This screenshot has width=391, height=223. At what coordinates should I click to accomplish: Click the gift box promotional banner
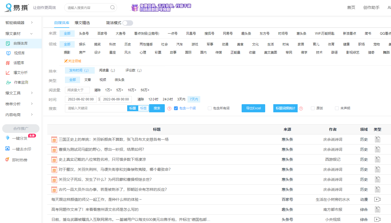point(161,7)
